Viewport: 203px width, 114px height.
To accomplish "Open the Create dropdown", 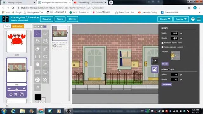I will 165,19.
